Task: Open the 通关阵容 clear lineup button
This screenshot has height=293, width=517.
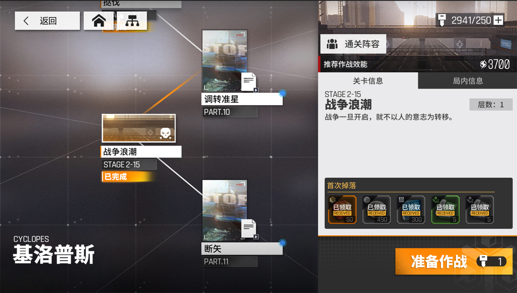Action: (353, 44)
